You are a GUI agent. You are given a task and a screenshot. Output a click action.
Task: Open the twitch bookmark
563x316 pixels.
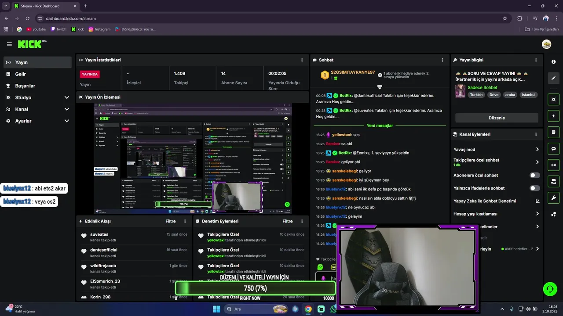58,29
